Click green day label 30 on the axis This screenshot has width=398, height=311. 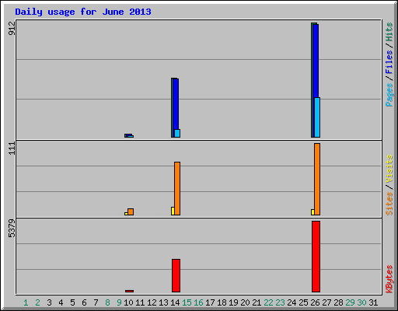361,302
